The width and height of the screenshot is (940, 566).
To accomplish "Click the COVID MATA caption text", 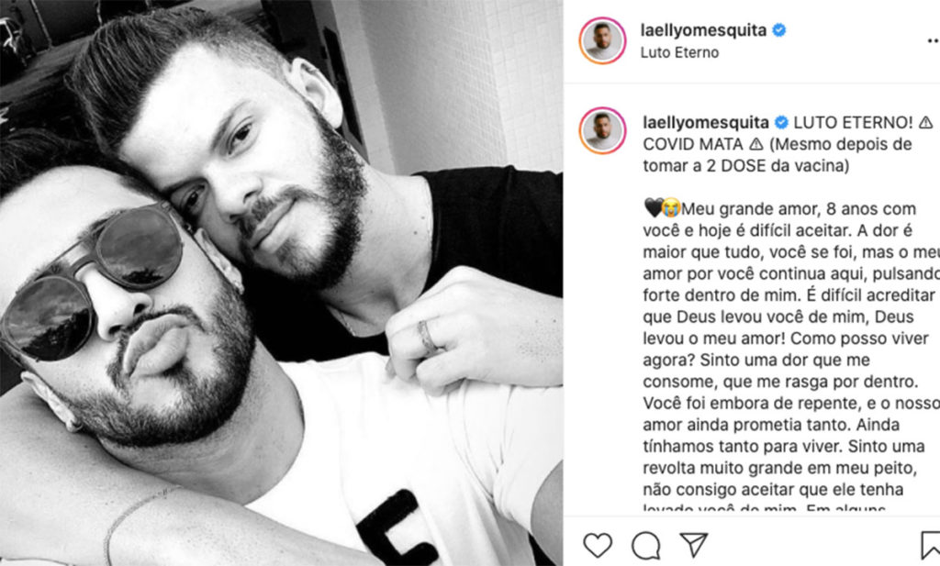I will pyautogui.click(x=693, y=144).
